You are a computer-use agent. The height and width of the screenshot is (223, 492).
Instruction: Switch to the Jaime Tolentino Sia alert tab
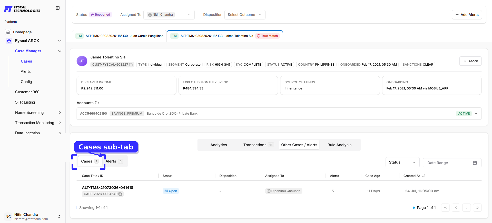225,36
